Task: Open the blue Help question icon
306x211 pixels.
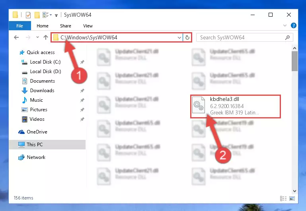Action: click(294, 25)
